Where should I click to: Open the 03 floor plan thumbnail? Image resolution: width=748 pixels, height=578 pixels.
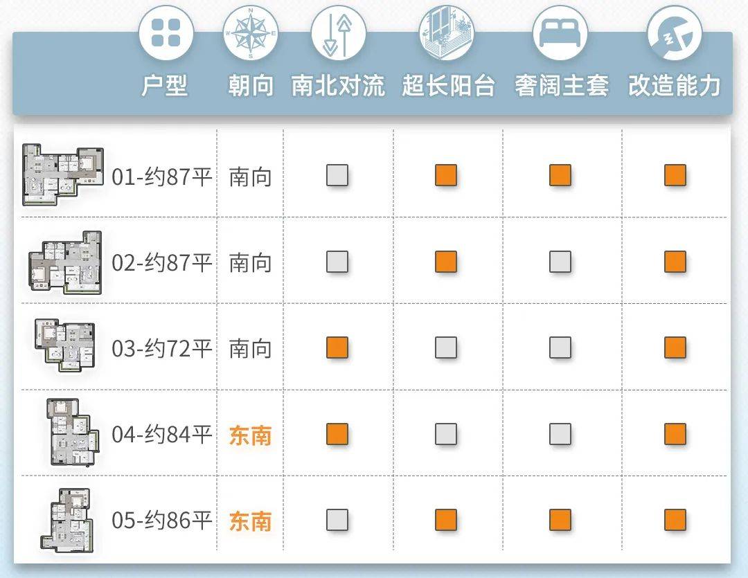point(65,345)
